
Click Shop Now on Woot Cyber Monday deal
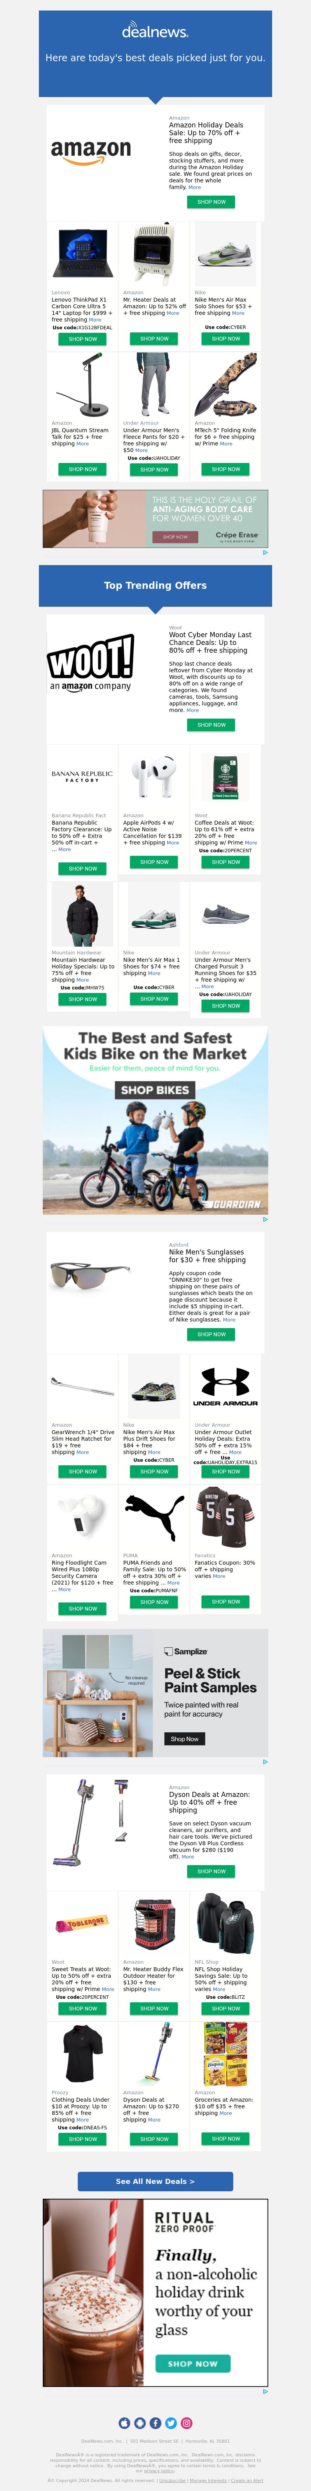pos(211,724)
